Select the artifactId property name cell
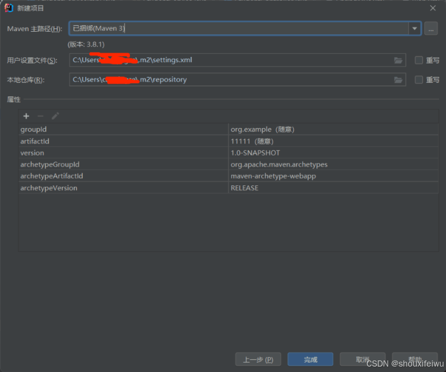 pyautogui.click(x=123, y=141)
